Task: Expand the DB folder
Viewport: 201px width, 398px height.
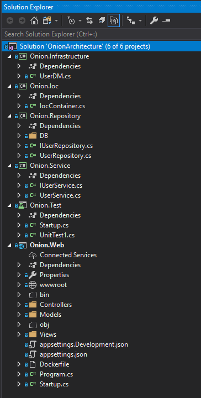Action: tap(19, 136)
